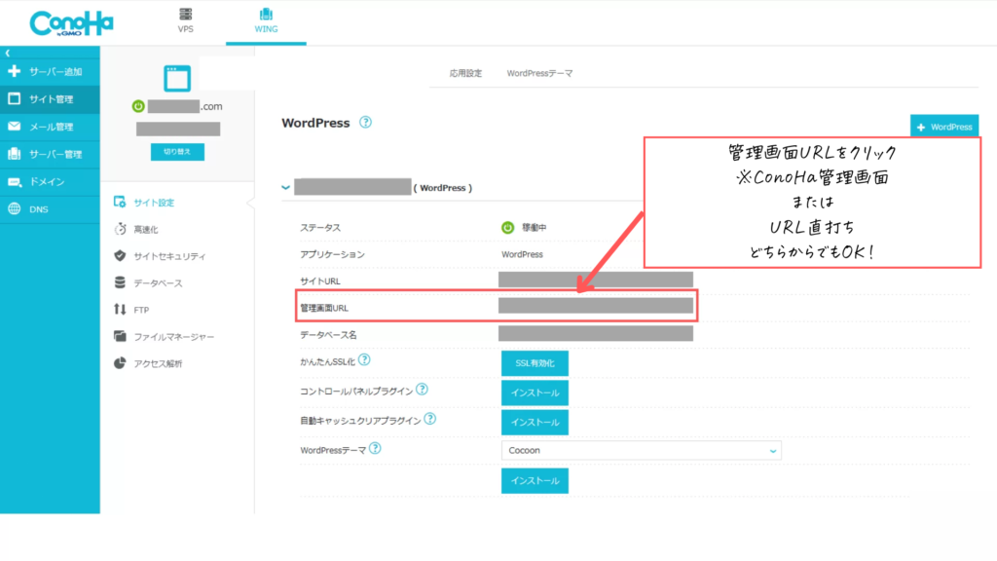Screen dimensions: 997x561
Task: Click the WING icon in the header
Action: (x=266, y=14)
